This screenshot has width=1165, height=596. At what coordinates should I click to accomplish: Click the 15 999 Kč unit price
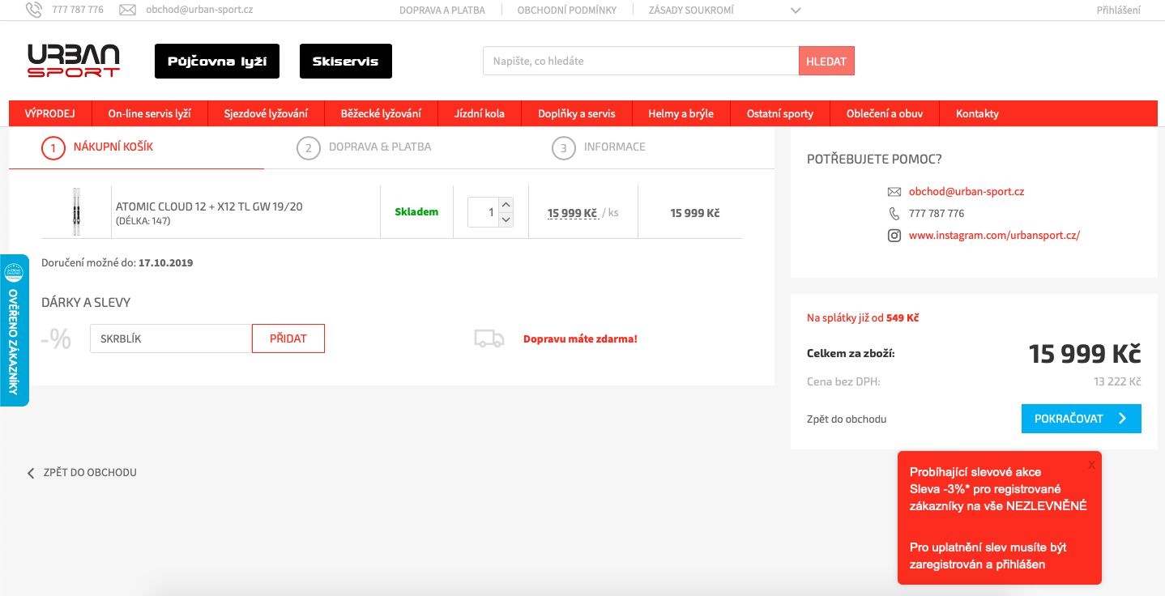tap(572, 213)
